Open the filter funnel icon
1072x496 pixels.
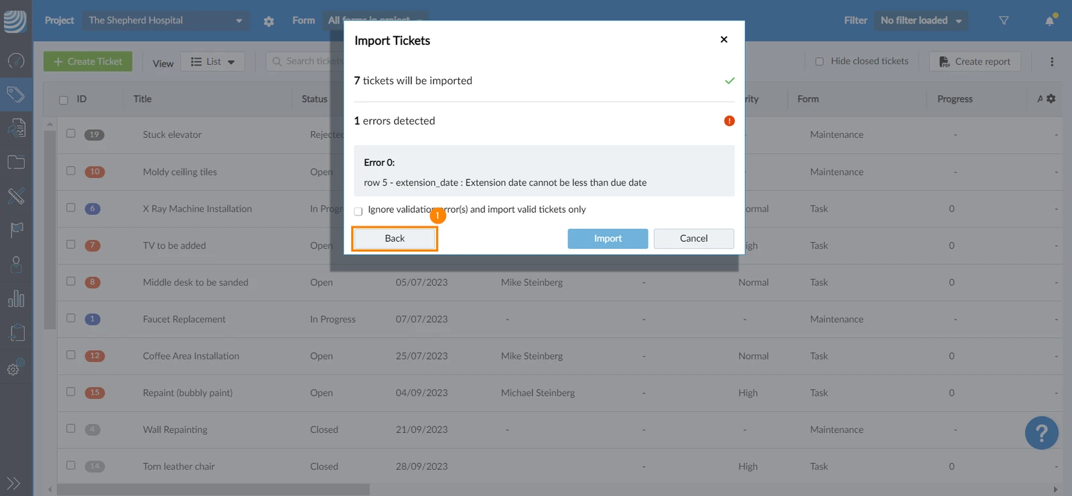pyautogui.click(x=1004, y=21)
